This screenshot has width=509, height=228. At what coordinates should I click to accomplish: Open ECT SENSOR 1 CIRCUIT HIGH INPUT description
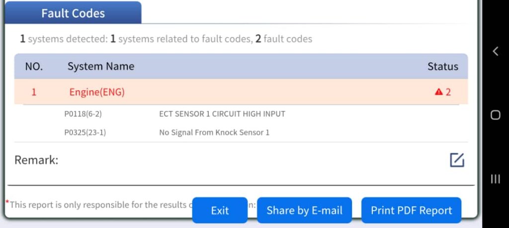[x=222, y=114]
